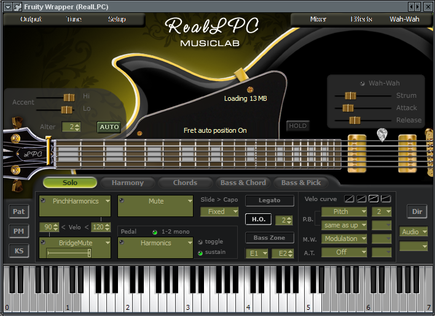Select the fourth Velo curve icon
435x316 pixels.
coord(386,199)
